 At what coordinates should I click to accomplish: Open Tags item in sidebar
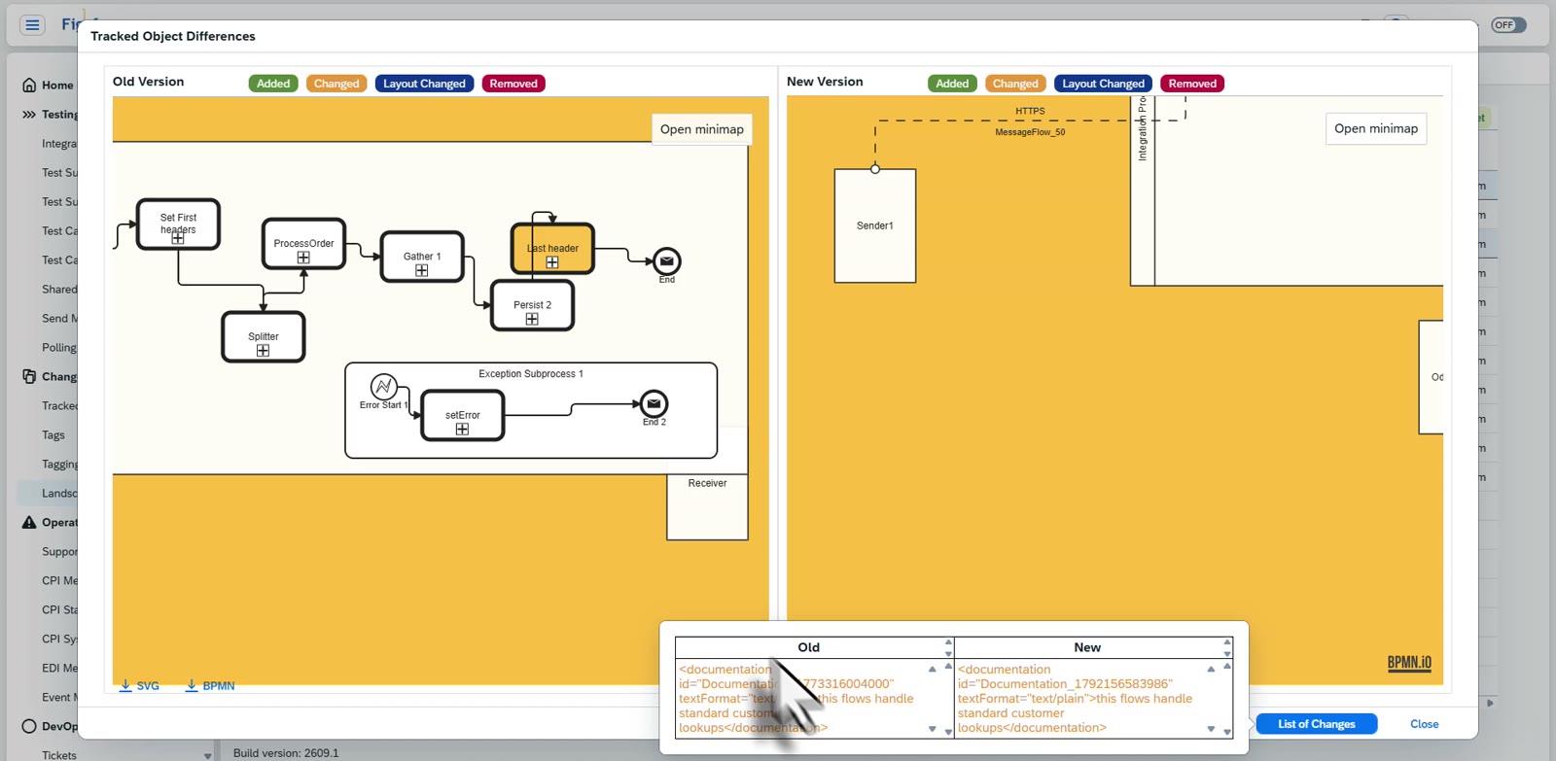tap(53, 435)
